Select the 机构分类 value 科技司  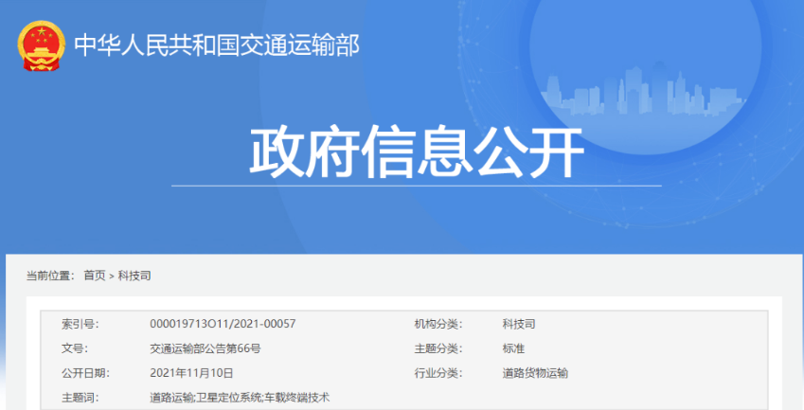[x=519, y=324]
